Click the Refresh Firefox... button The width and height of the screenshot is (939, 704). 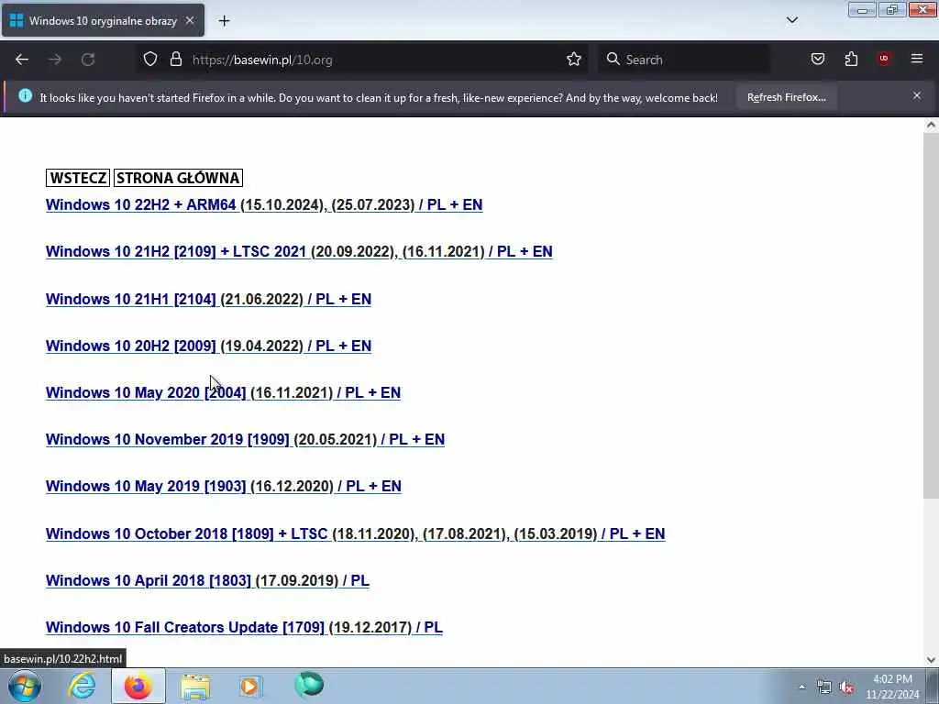coord(786,97)
